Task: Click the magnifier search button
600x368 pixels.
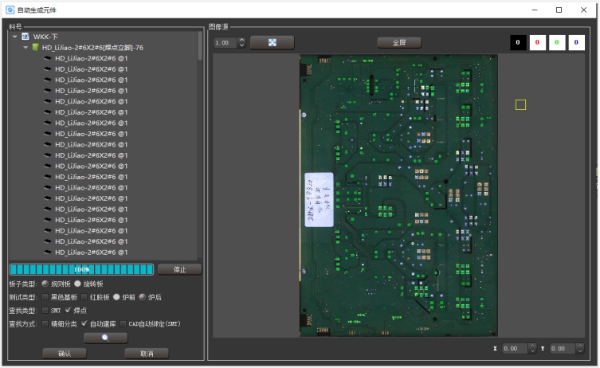Action: click(x=105, y=338)
